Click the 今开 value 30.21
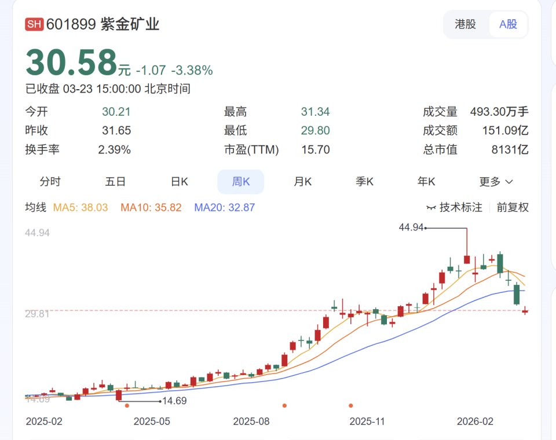This screenshot has width=556, height=440. 116,112
